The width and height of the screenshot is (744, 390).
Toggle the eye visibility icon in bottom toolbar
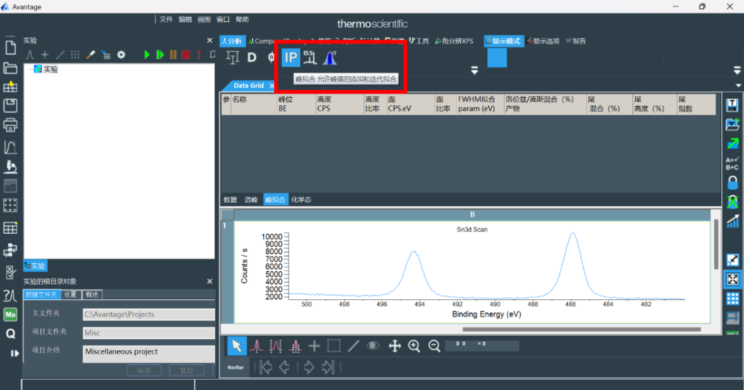click(373, 346)
